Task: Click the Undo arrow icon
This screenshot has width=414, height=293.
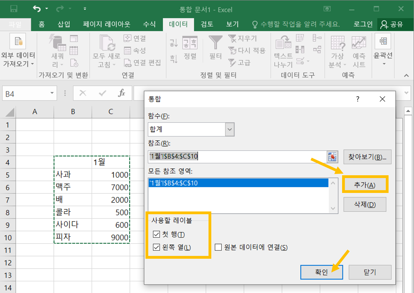Action: tap(37, 9)
